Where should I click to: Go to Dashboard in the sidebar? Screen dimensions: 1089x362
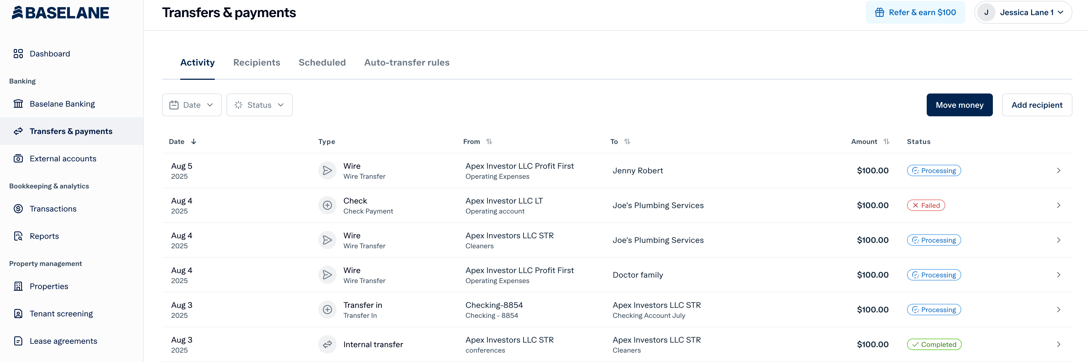[71, 54]
